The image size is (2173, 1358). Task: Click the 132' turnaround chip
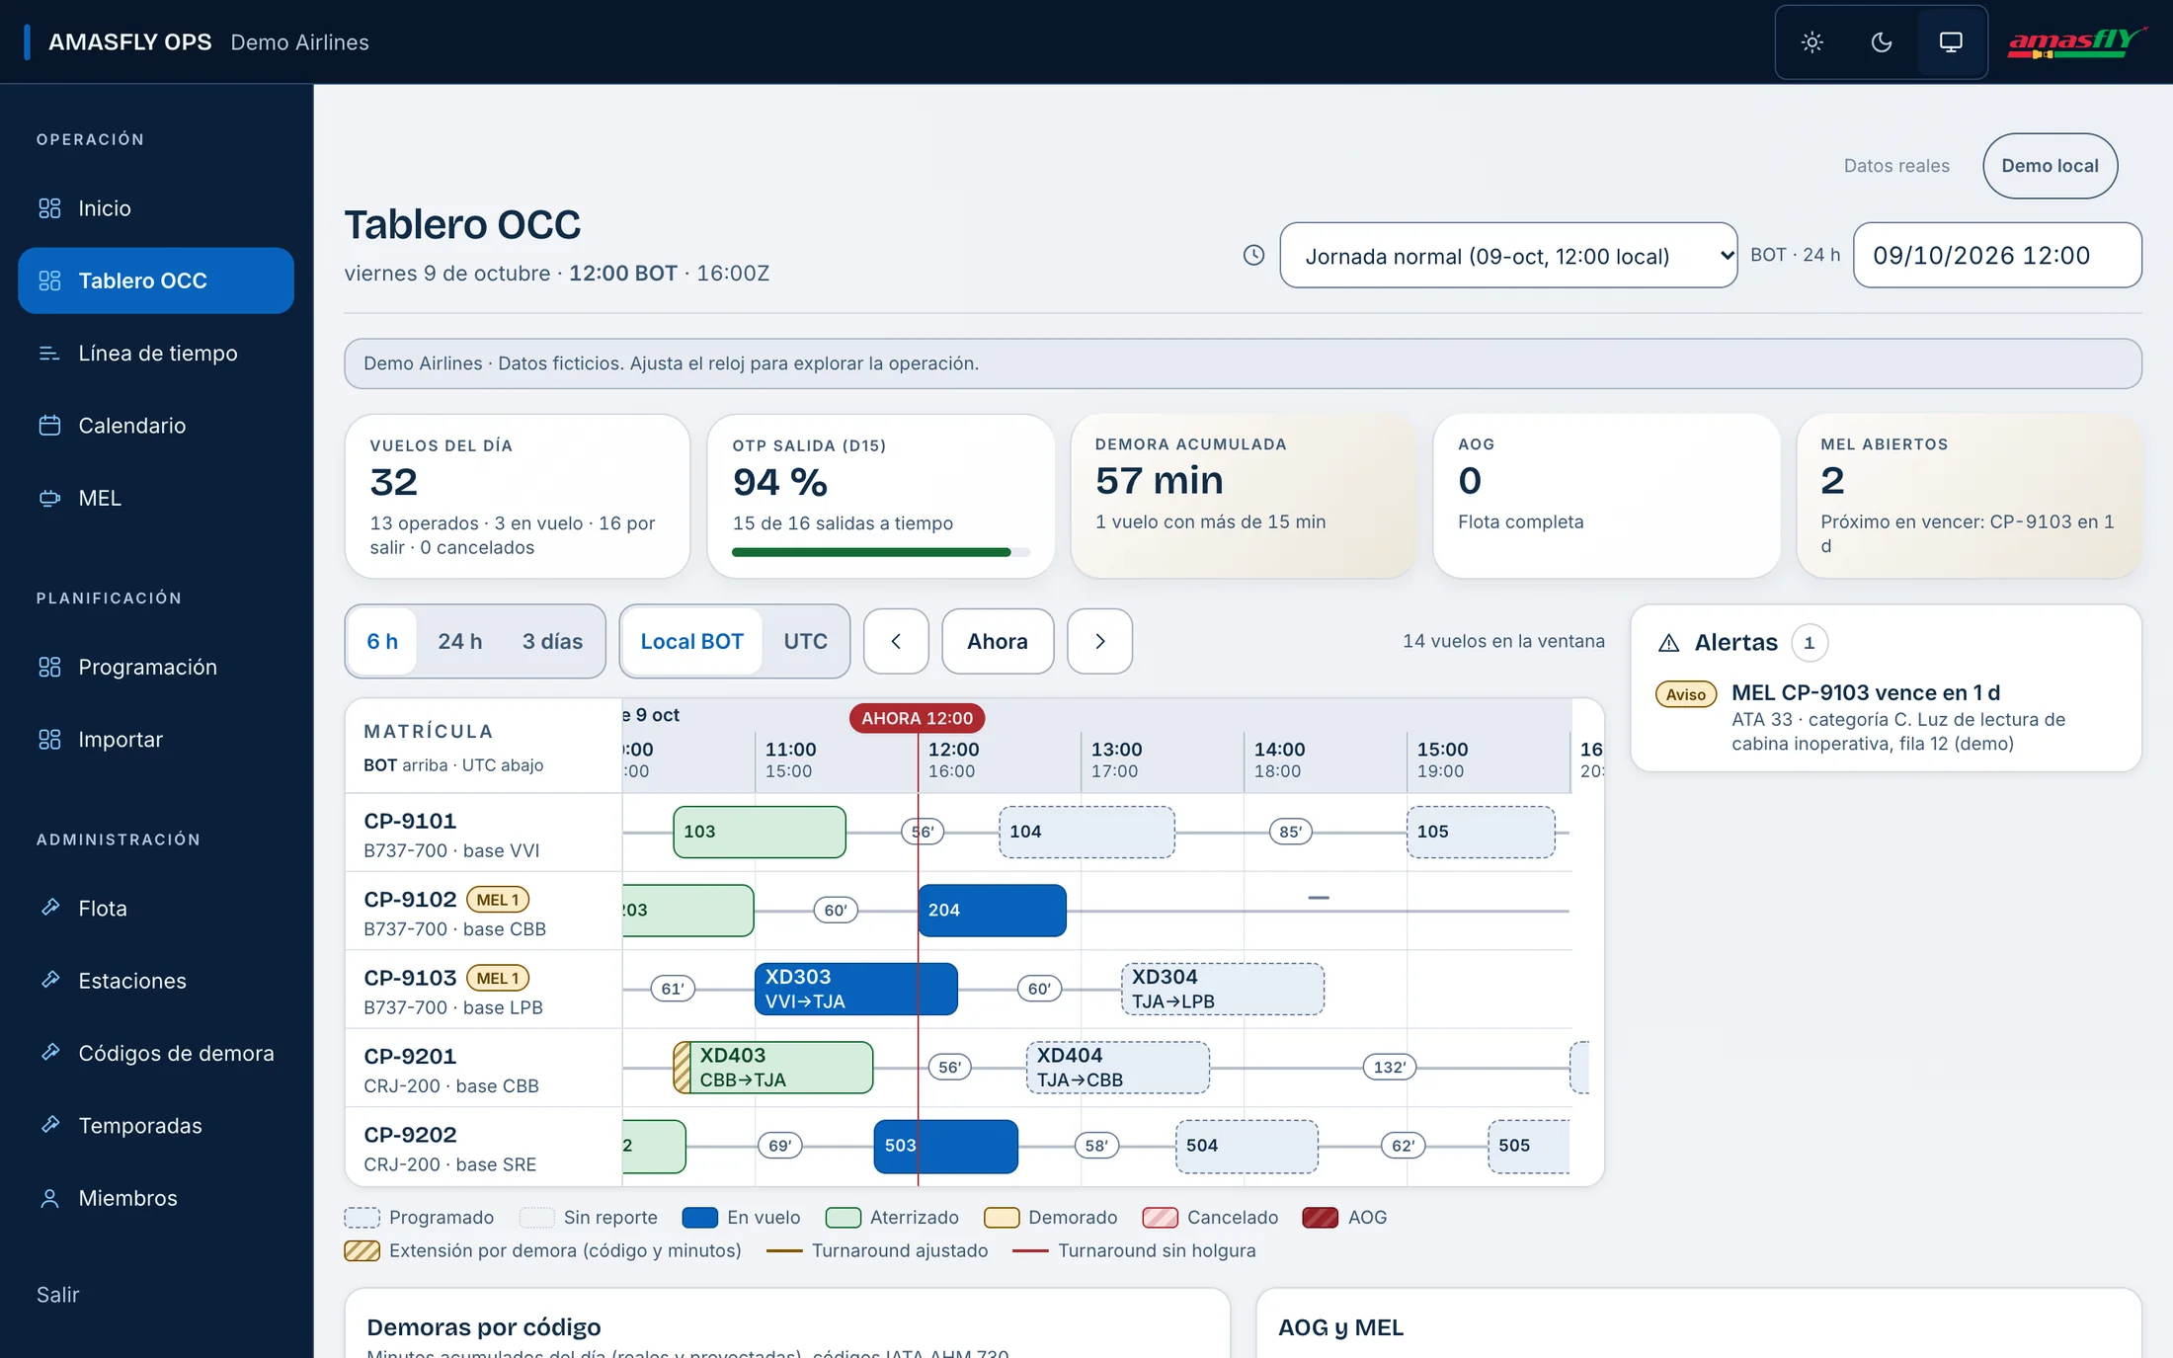point(1390,1068)
